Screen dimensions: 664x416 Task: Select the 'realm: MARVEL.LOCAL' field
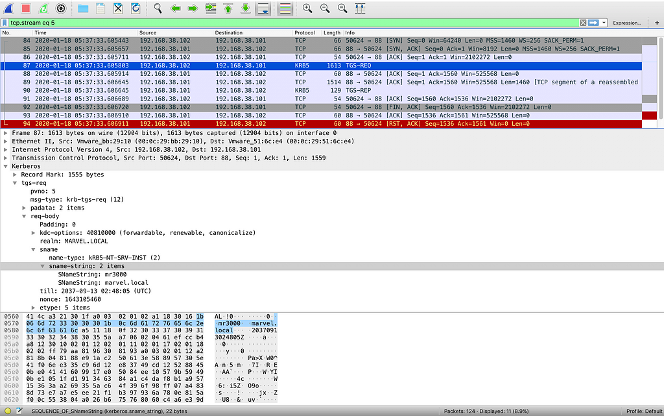pyautogui.click(x=74, y=241)
